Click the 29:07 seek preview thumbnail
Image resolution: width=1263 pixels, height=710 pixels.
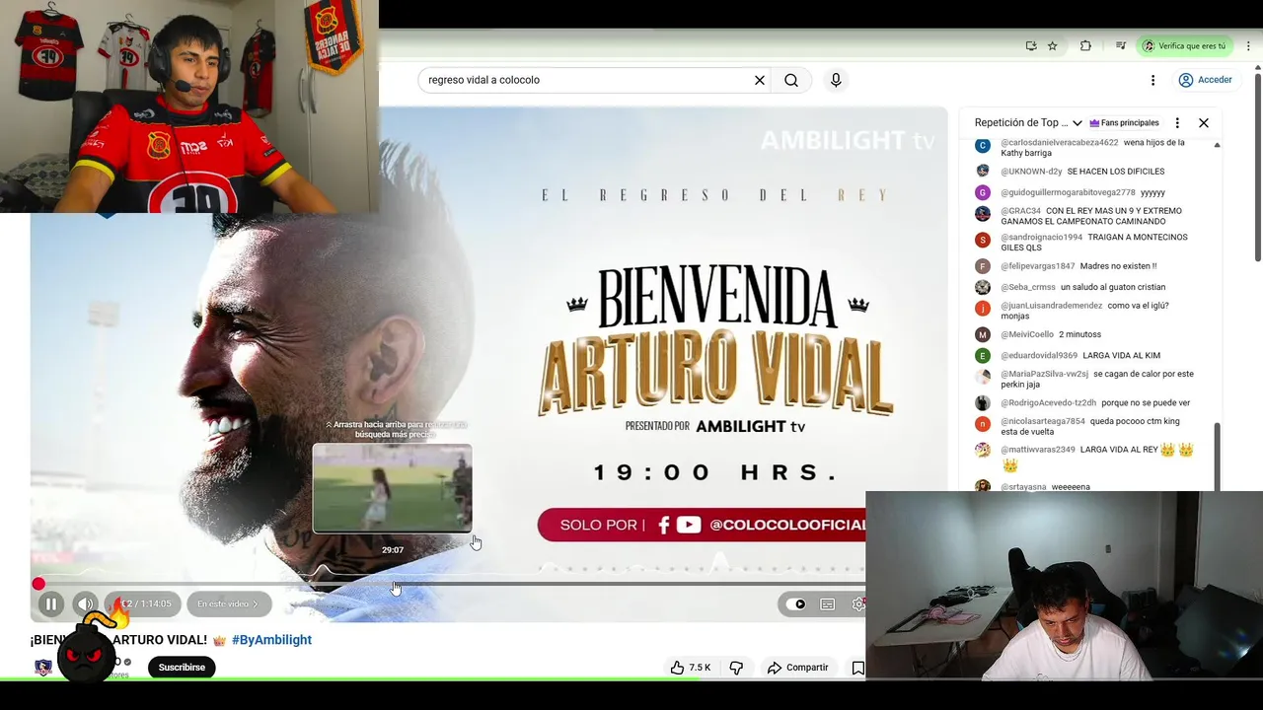[x=393, y=488]
